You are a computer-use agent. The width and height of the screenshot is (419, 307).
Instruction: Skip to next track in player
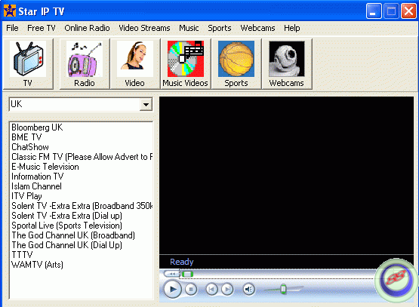pyautogui.click(x=227, y=289)
